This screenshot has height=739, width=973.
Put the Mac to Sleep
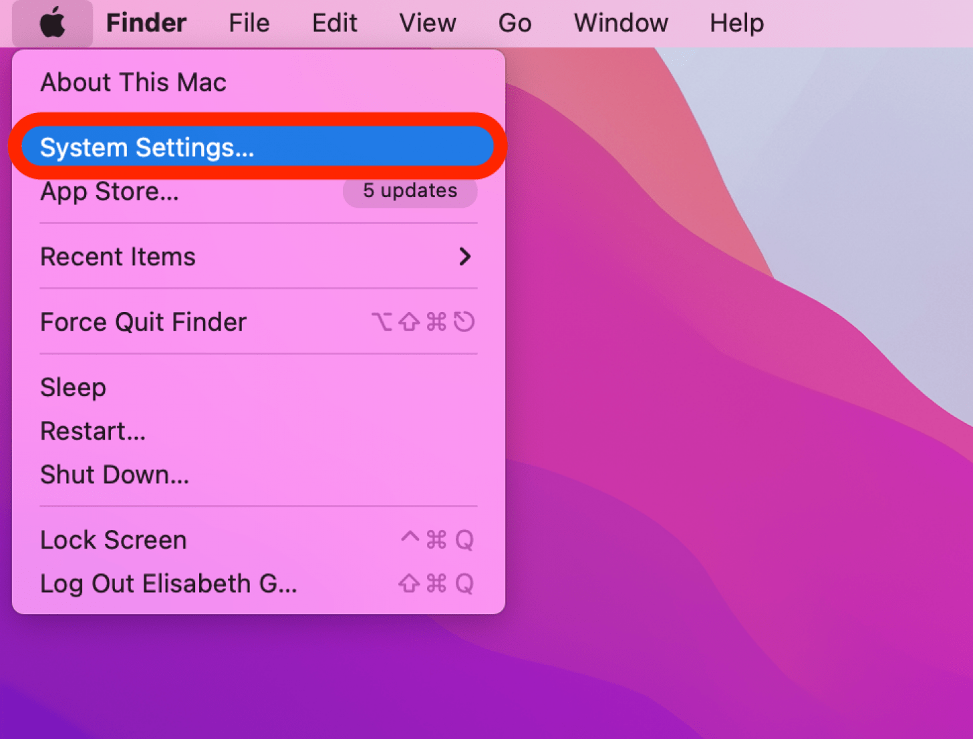(74, 388)
